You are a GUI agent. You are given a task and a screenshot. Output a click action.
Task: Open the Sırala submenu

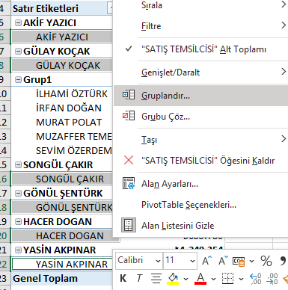pyautogui.click(x=201, y=5)
